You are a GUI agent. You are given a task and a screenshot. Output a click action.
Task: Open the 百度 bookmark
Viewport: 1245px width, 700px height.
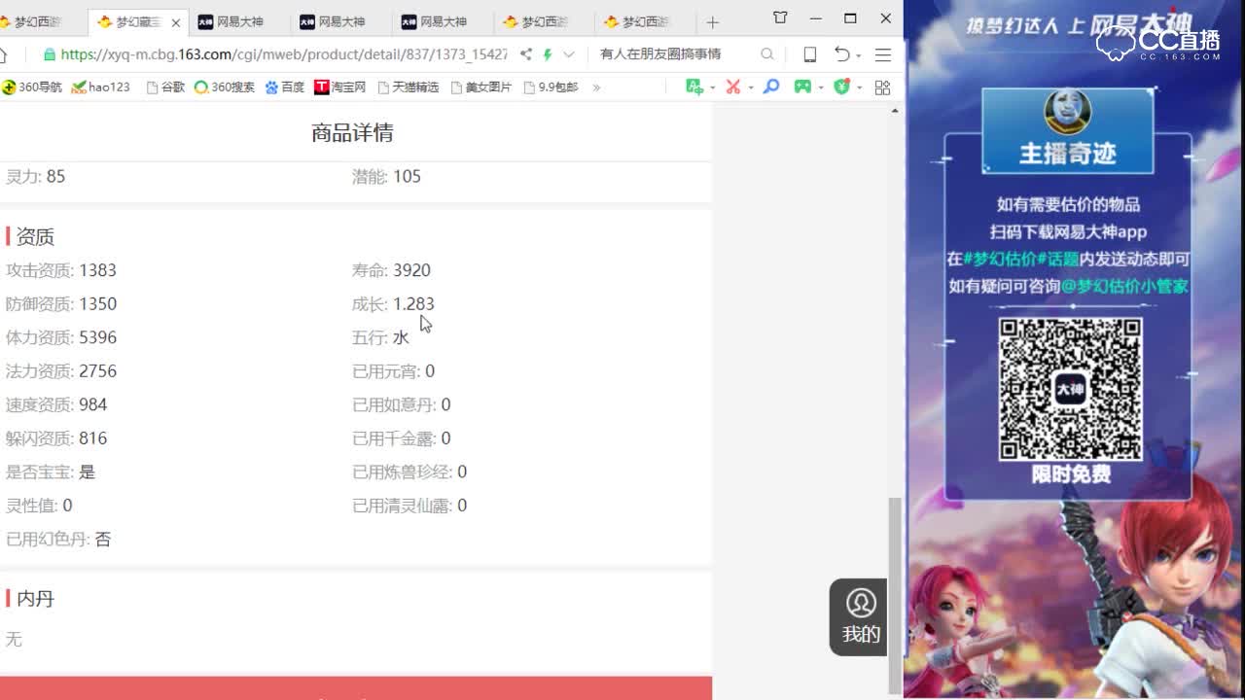[x=285, y=87]
